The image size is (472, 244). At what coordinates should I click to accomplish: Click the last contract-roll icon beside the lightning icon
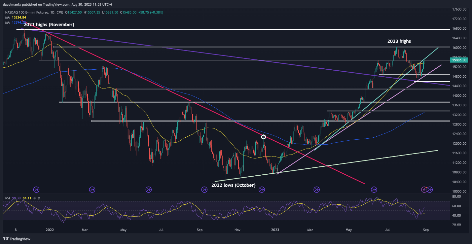click(x=430, y=190)
